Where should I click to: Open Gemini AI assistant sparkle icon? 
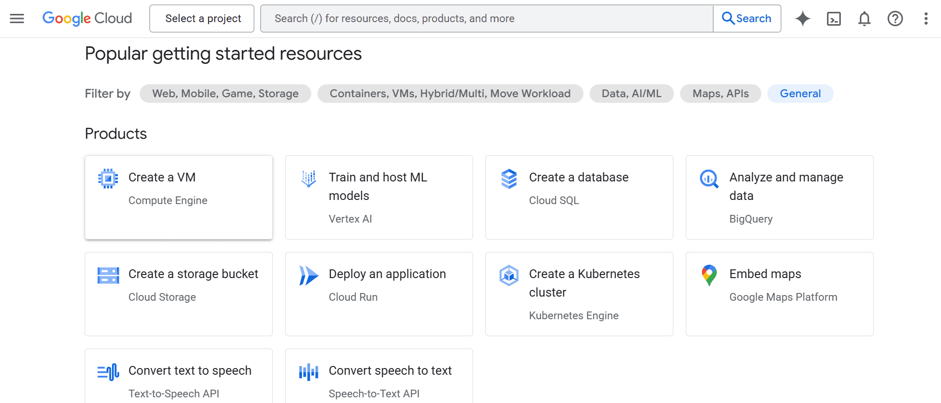803,19
